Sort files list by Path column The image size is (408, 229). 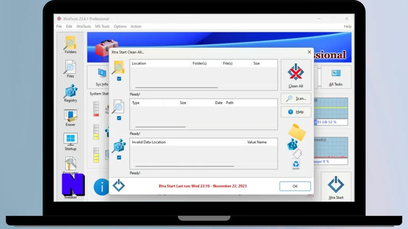point(251,103)
